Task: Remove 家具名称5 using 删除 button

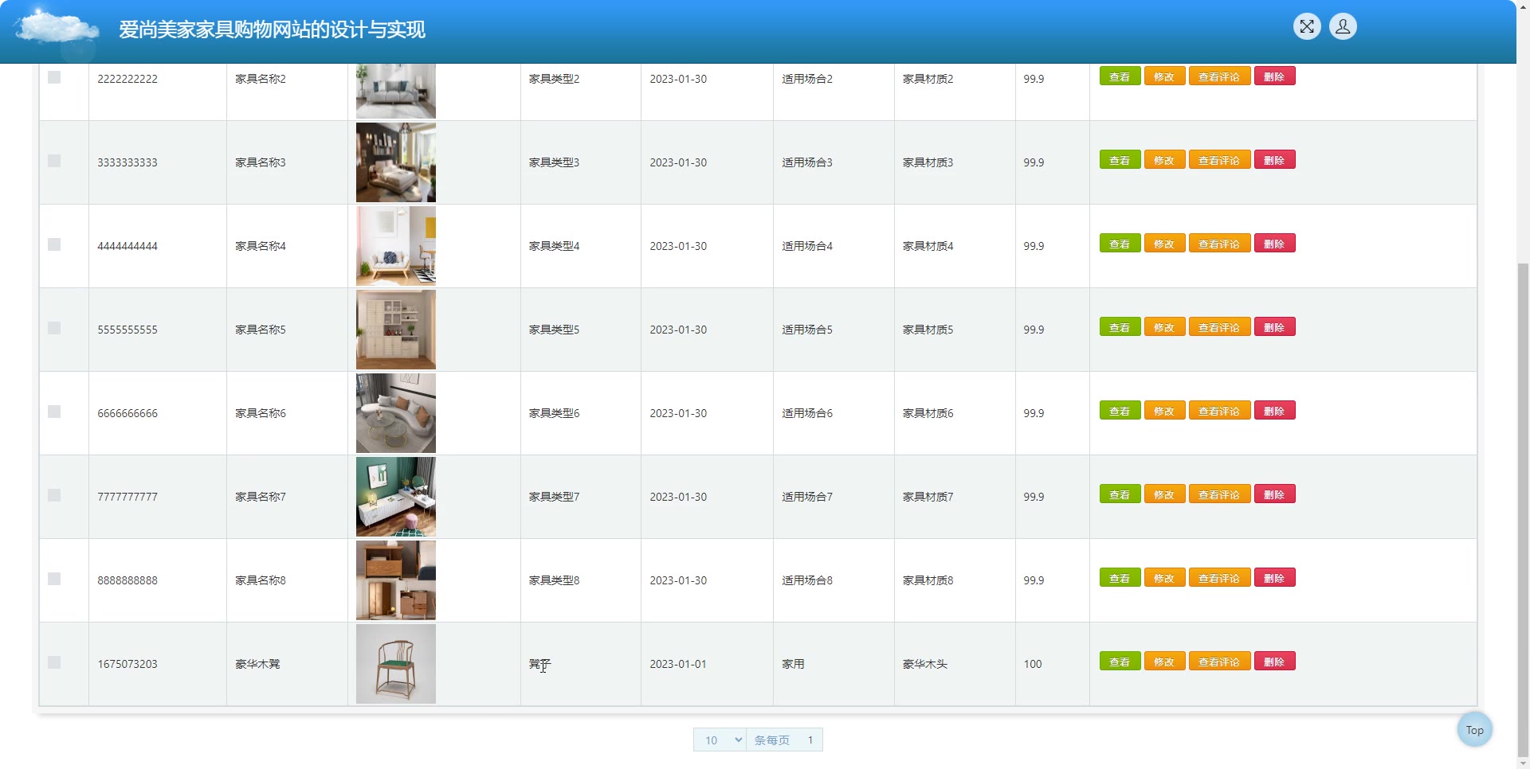Action: tap(1274, 327)
